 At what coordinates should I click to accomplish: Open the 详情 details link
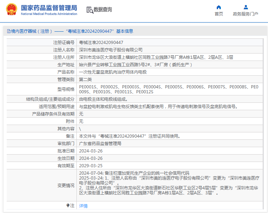83,206
